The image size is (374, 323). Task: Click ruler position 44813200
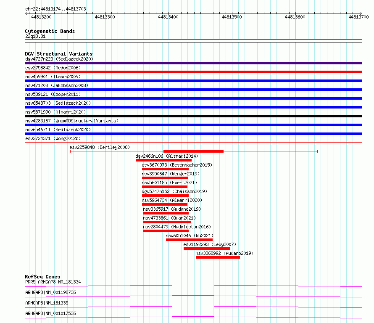click(x=41, y=17)
